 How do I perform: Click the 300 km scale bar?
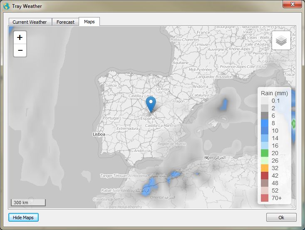pos(28,203)
